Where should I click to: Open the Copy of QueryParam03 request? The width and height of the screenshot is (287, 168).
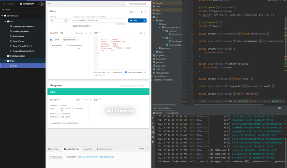pos(23,27)
